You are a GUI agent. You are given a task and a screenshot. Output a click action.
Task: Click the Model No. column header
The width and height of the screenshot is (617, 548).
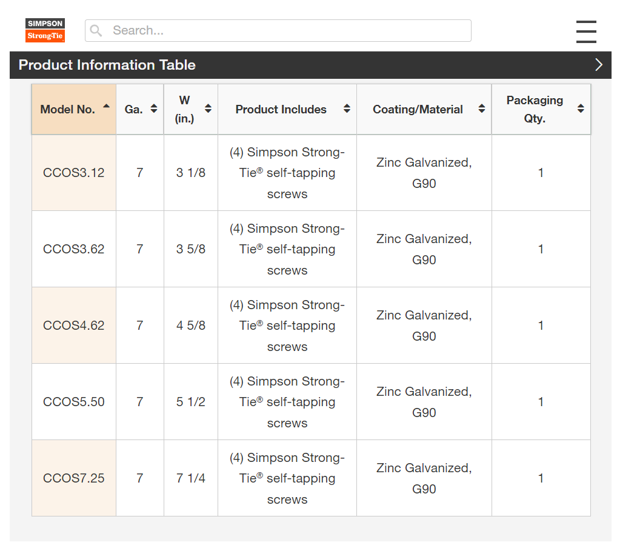coord(68,110)
